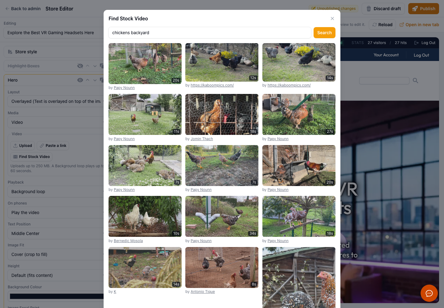The image size is (444, 308).
Task: Open the Playback dropdown showing Background loop
Action: click(x=56, y=192)
